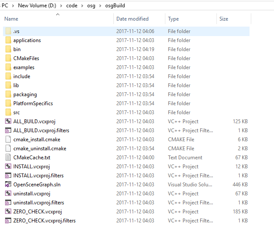274x234 pixels.
Task: Click the uninstall.vcxproj.filters file icon
Action: (x=8, y=203)
